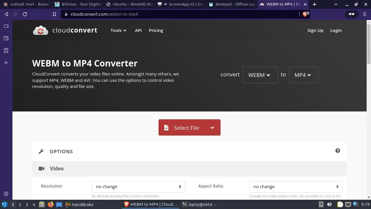371x209 pixels.
Task: Open the API navigation link
Action: point(138,30)
